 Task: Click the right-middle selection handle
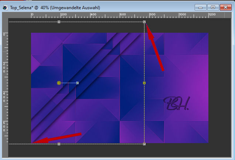(x=144, y=83)
